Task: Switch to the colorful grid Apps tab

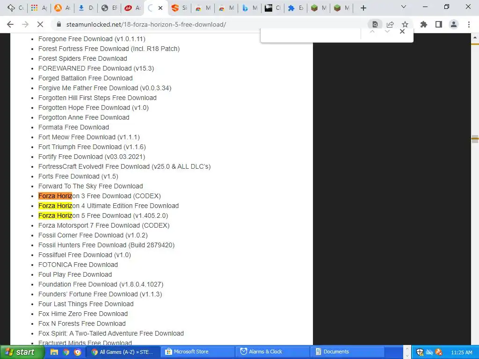Action: pos(38,8)
